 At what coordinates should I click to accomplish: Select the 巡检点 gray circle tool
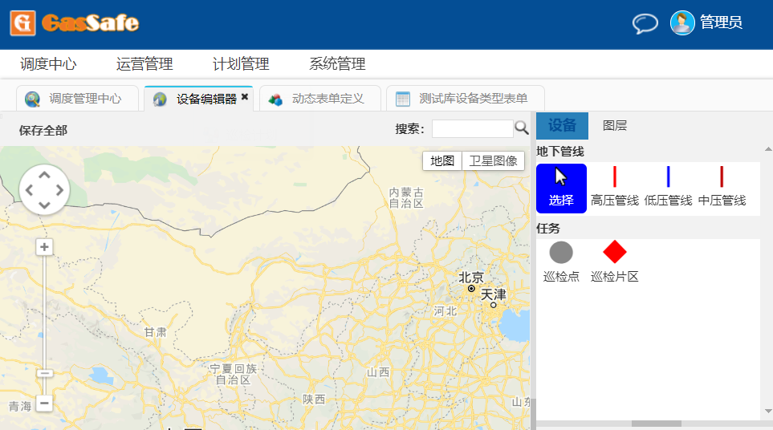pos(561,262)
